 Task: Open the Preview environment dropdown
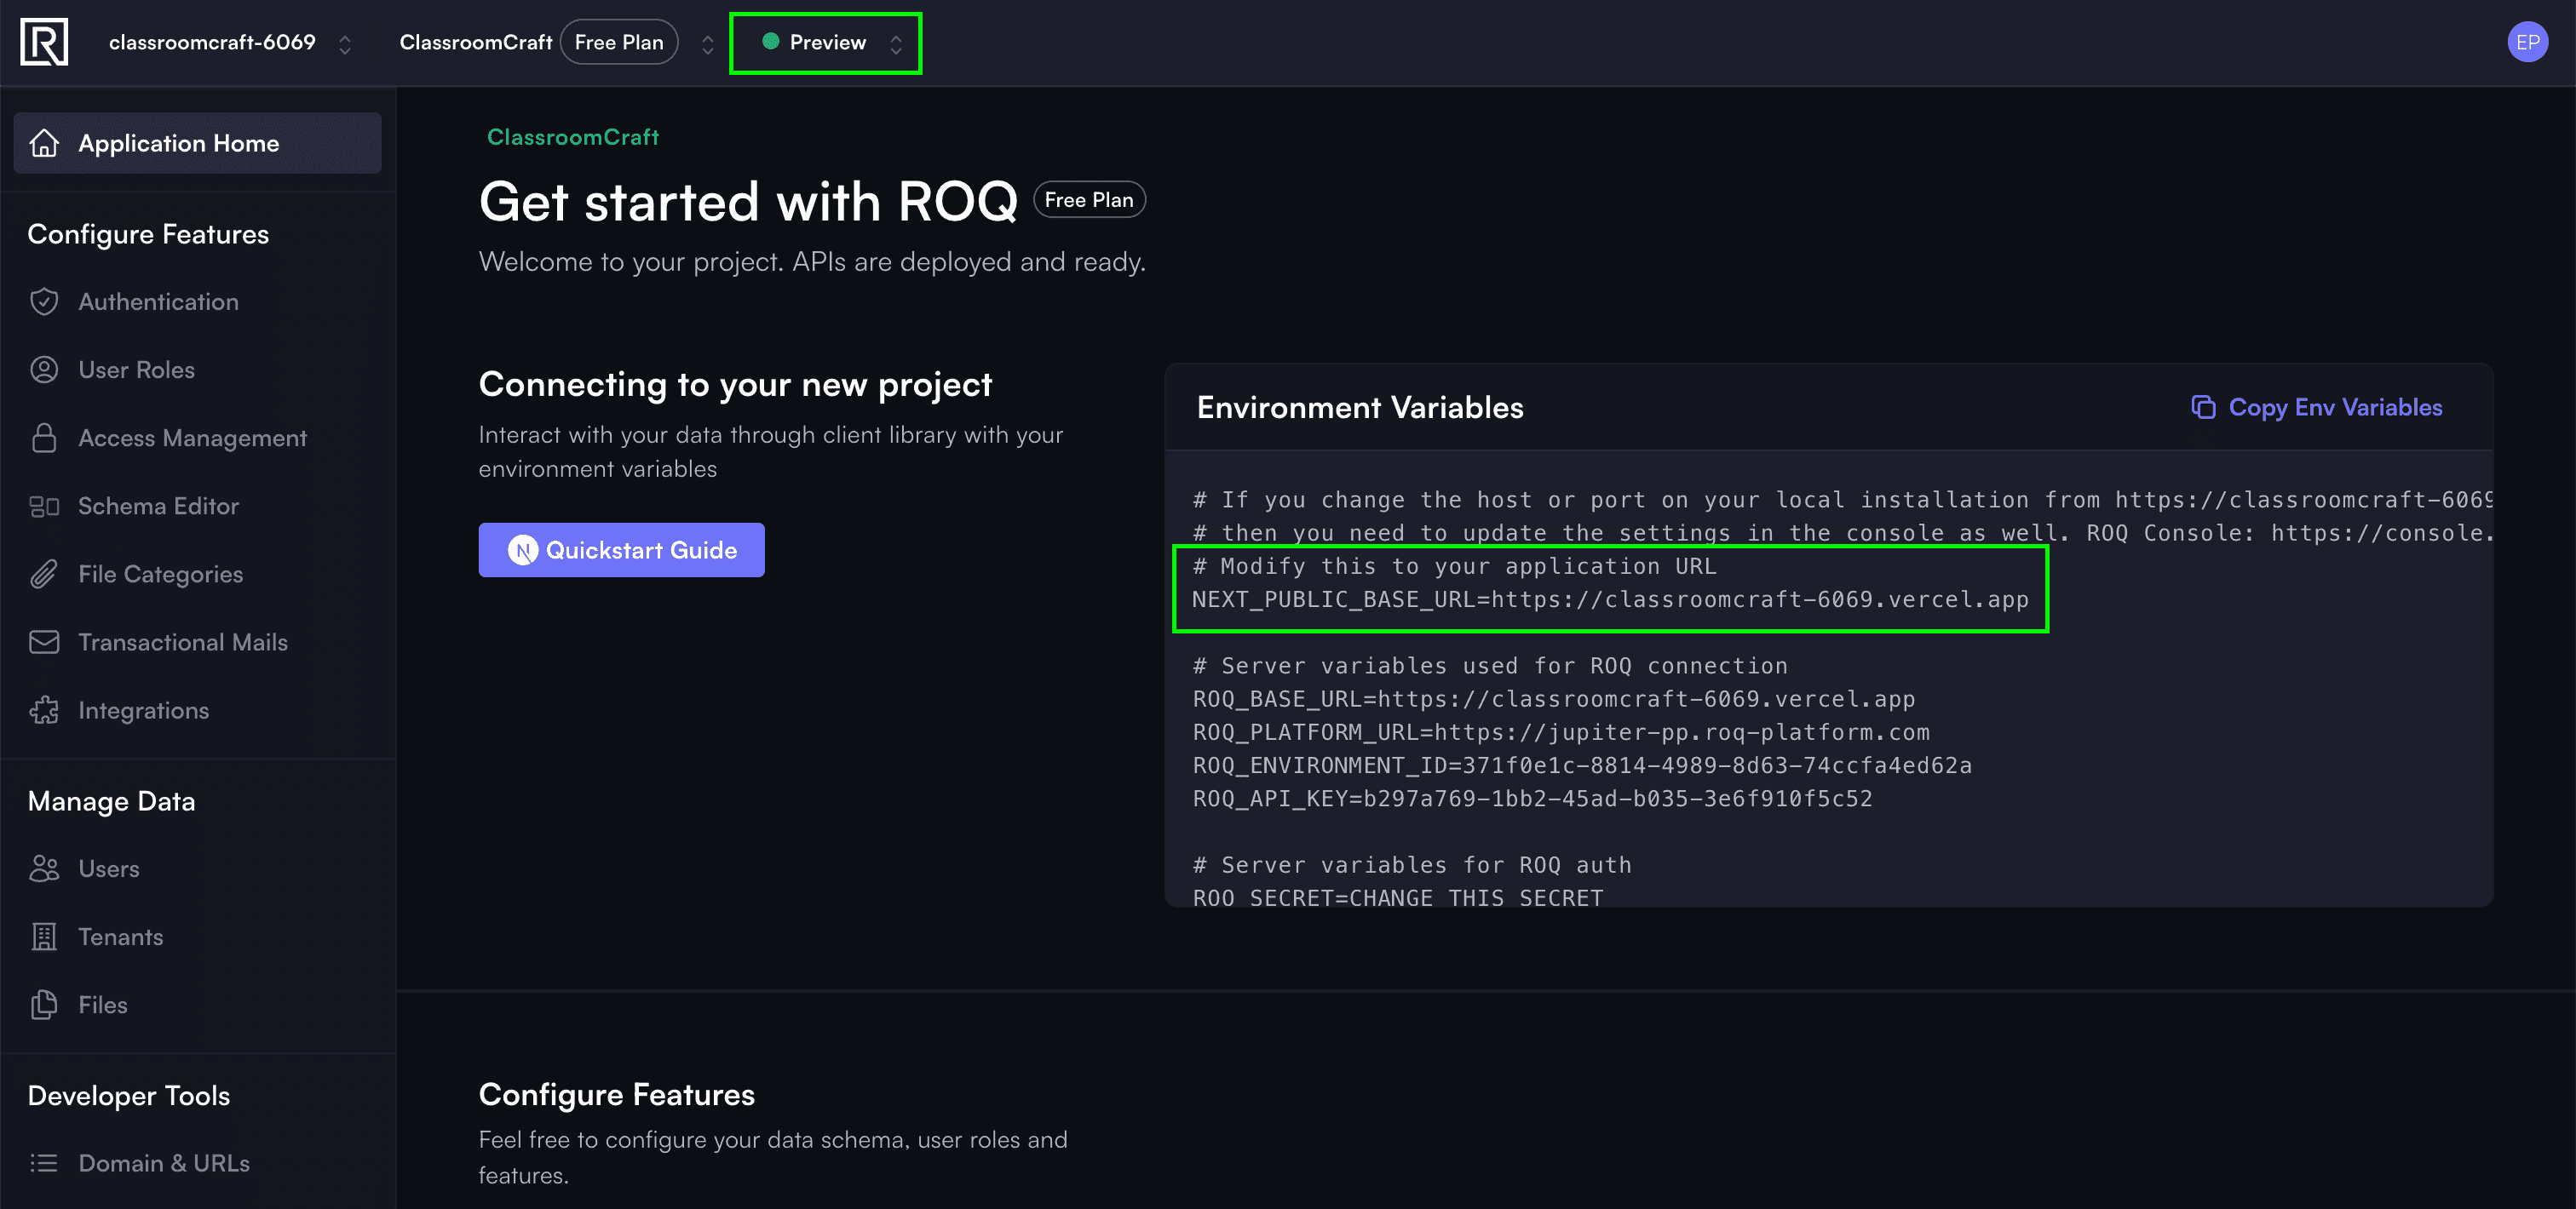(826, 43)
